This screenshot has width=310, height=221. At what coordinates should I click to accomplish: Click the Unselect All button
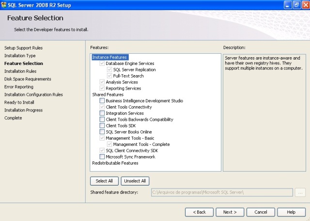point(135,181)
